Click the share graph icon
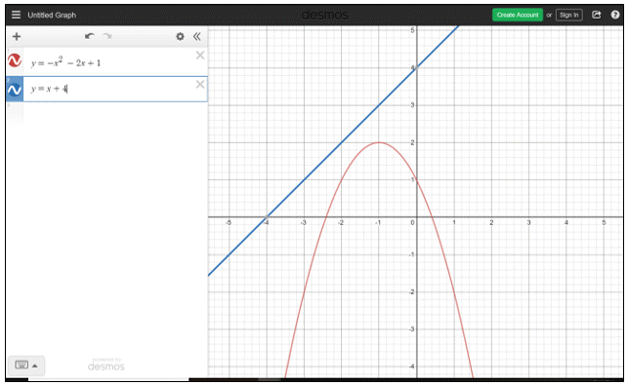The image size is (628, 385). [x=597, y=15]
